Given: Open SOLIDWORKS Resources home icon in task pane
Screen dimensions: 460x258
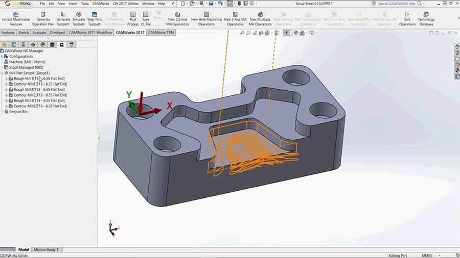Looking at the screenshot, I should (457, 46).
